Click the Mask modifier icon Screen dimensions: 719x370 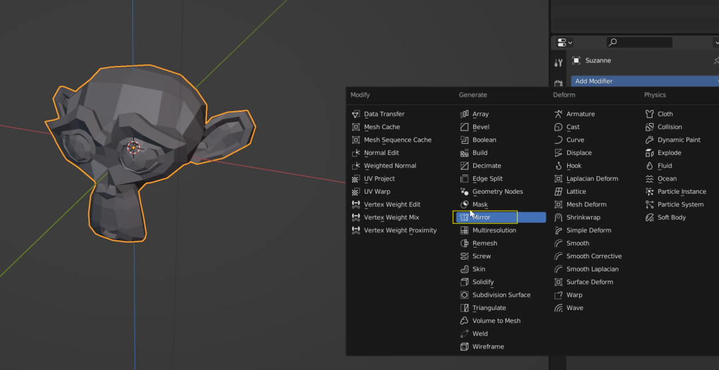[465, 204]
